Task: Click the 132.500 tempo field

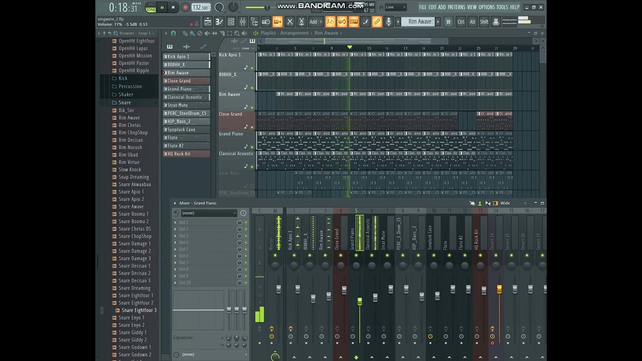Action: [x=201, y=8]
